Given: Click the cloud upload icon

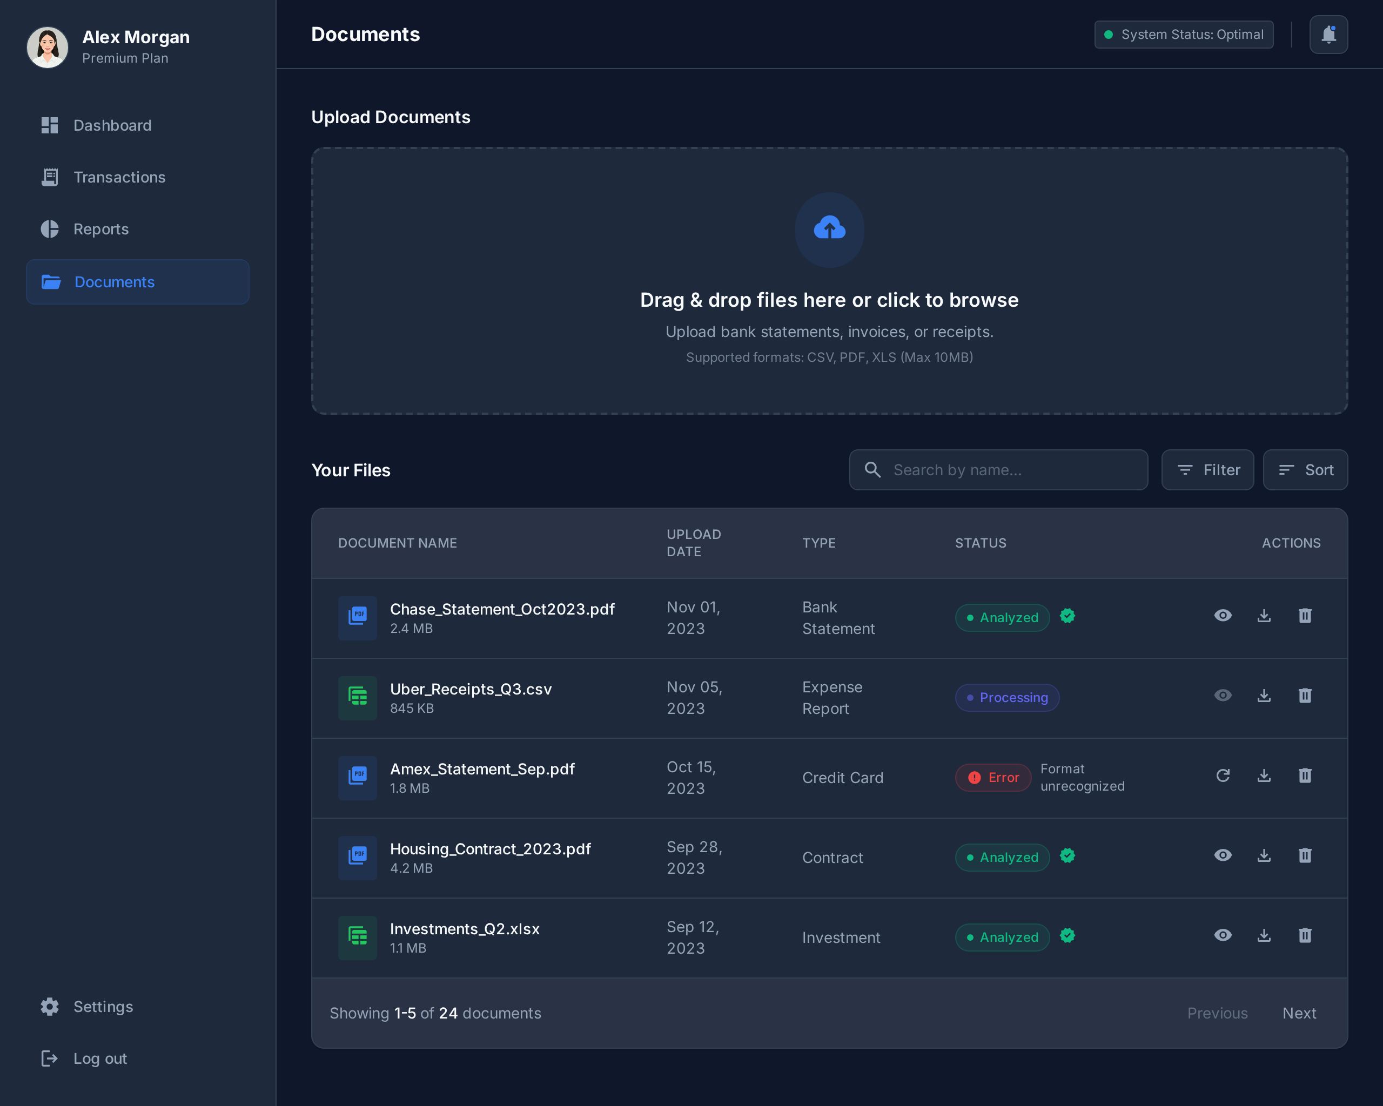Looking at the screenshot, I should [x=829, y=229].
